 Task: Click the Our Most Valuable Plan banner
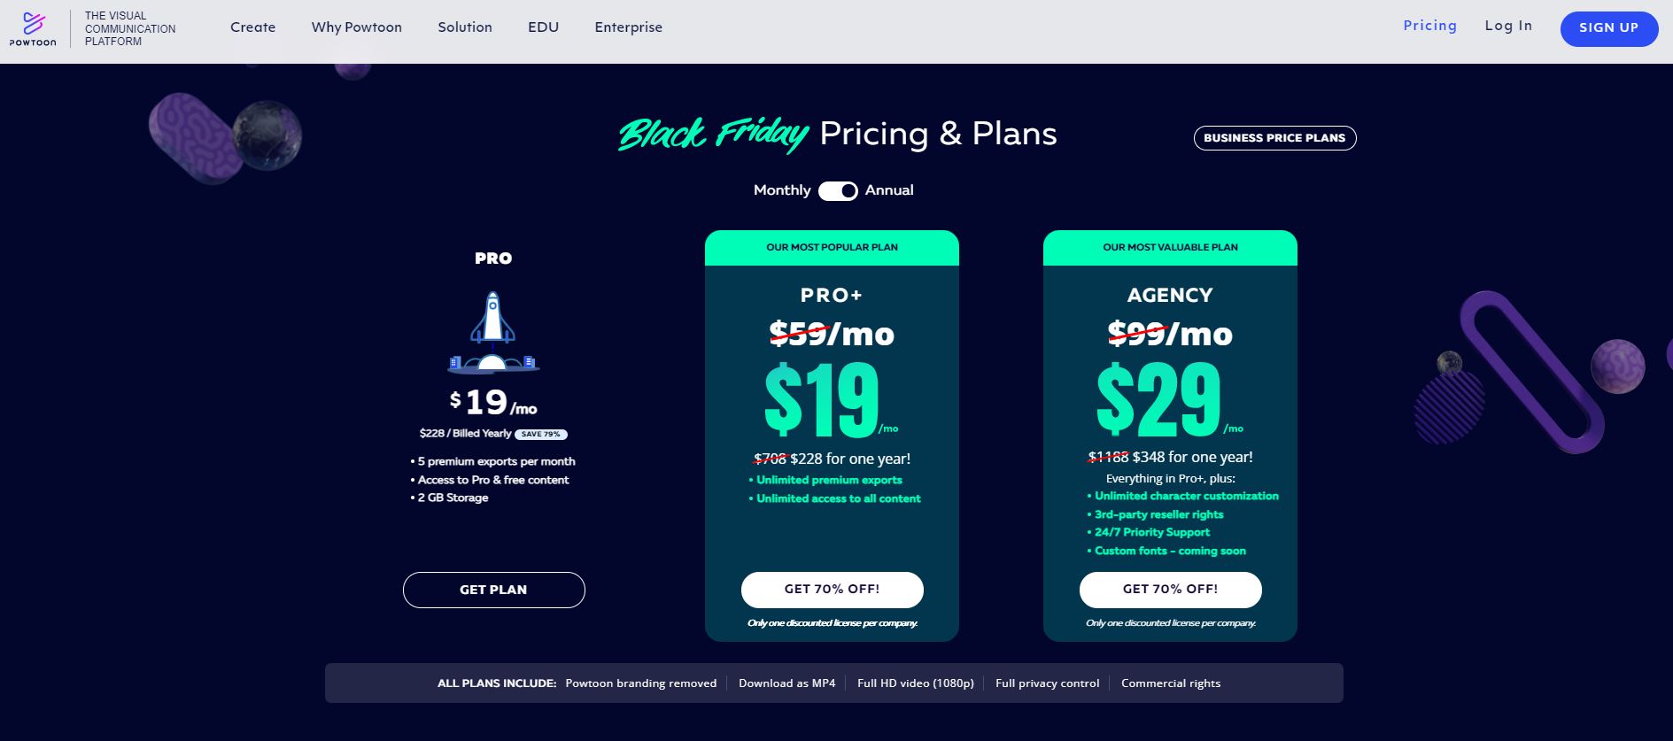(x=1171, y=248)
